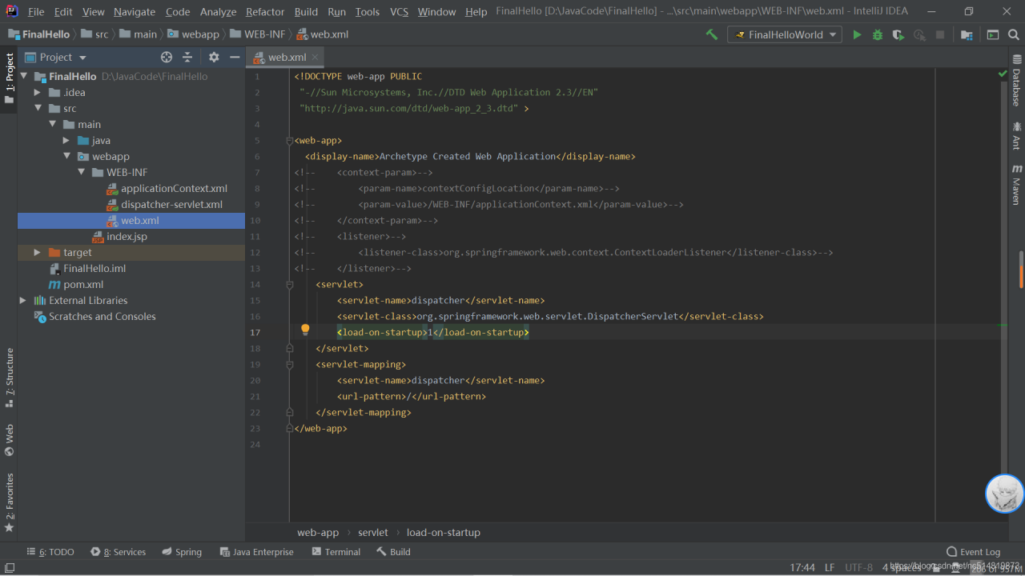
Task: Click the WEB-INF breadcrumb in navigation bar
Action: click(x=258, y=34)
